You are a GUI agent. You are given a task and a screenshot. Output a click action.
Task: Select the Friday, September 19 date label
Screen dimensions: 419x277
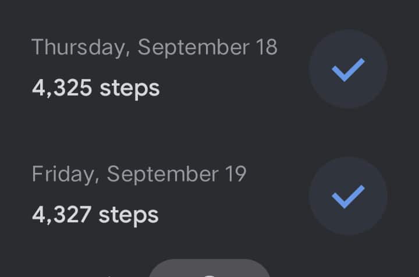coord(139,174)
